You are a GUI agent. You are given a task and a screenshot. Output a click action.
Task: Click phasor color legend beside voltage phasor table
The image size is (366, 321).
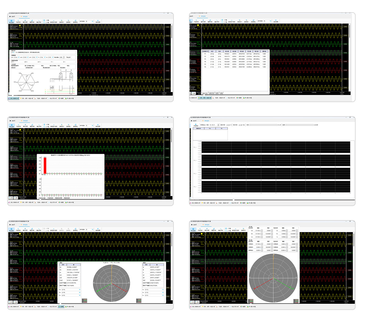pyautogui.click(x=84, y=301)
